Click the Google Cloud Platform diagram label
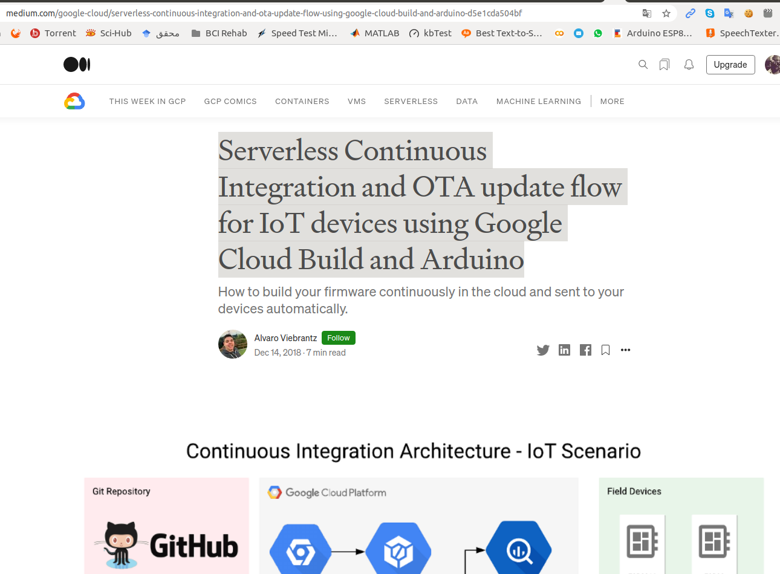 coord(327,492)
